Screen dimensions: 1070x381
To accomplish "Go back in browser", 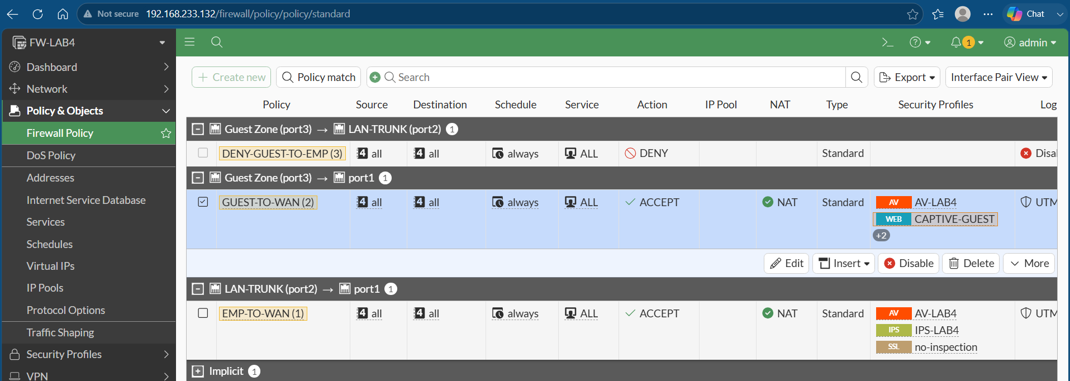I will [12, 14].
